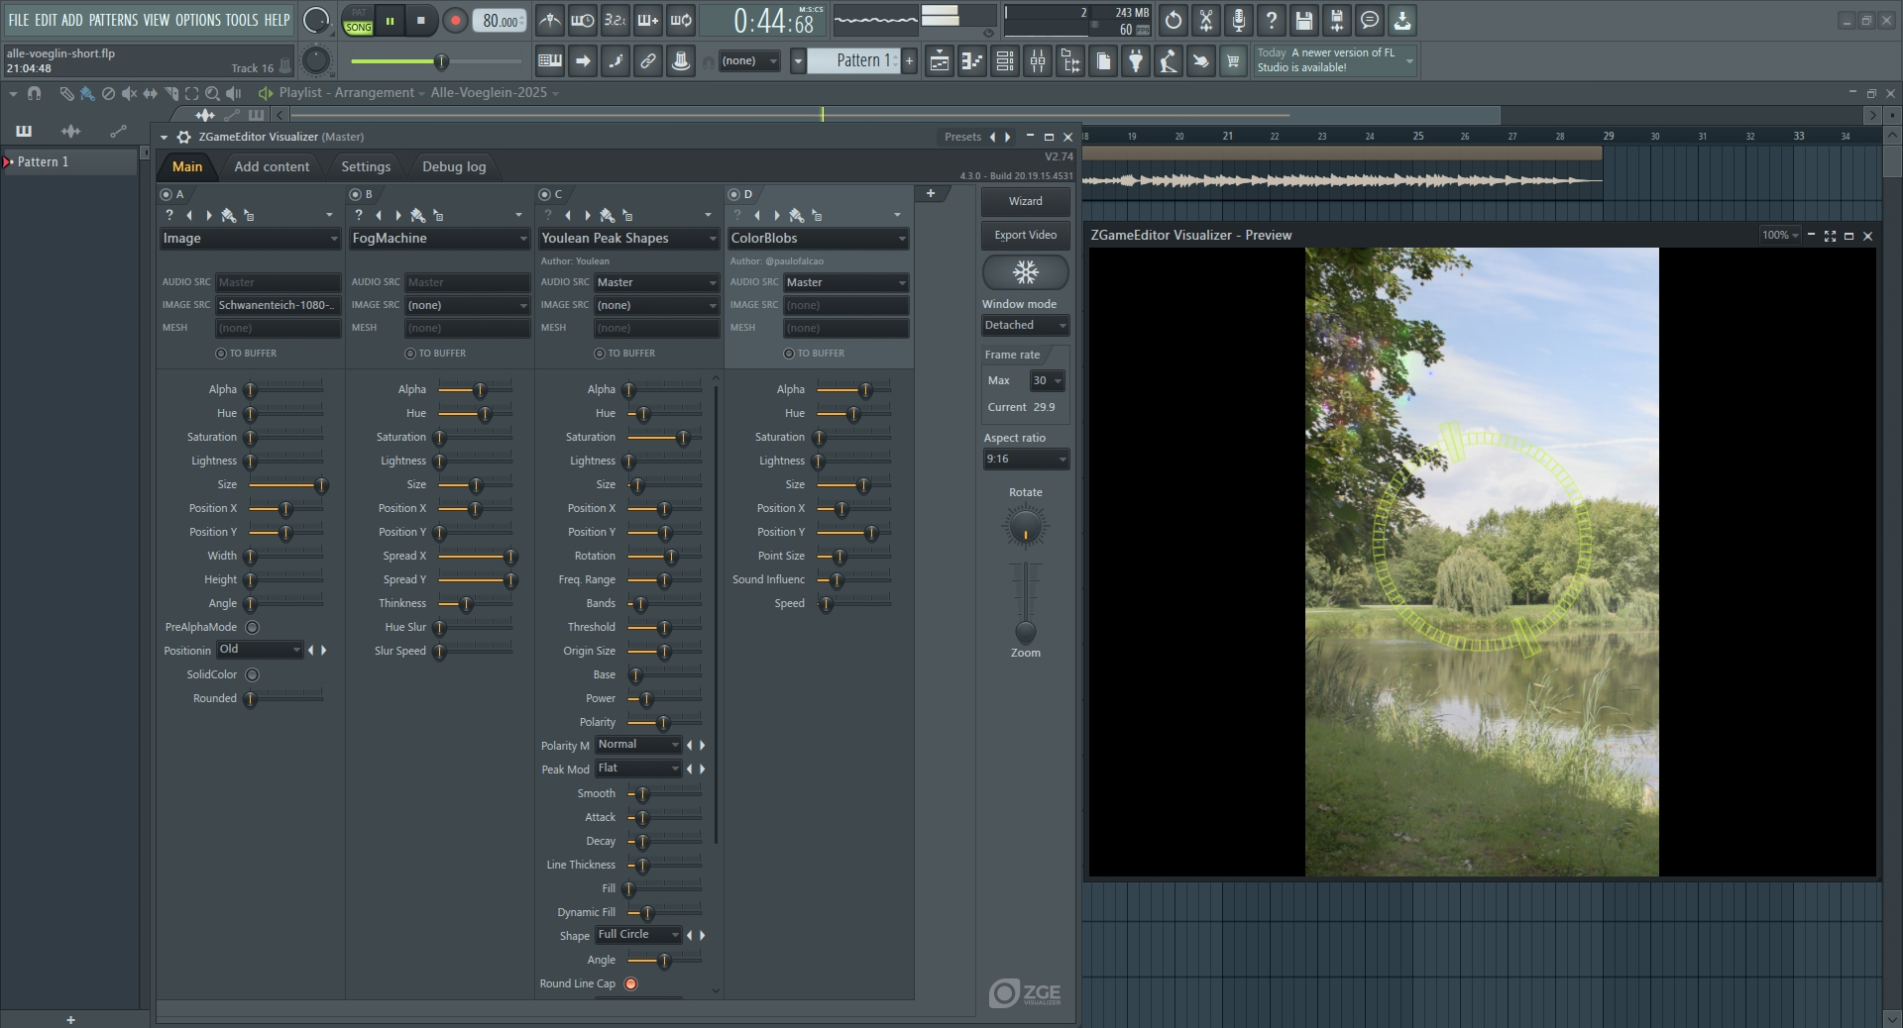
Task: Select the playlist zoom magnifier tool
Action: pos(212,93)
